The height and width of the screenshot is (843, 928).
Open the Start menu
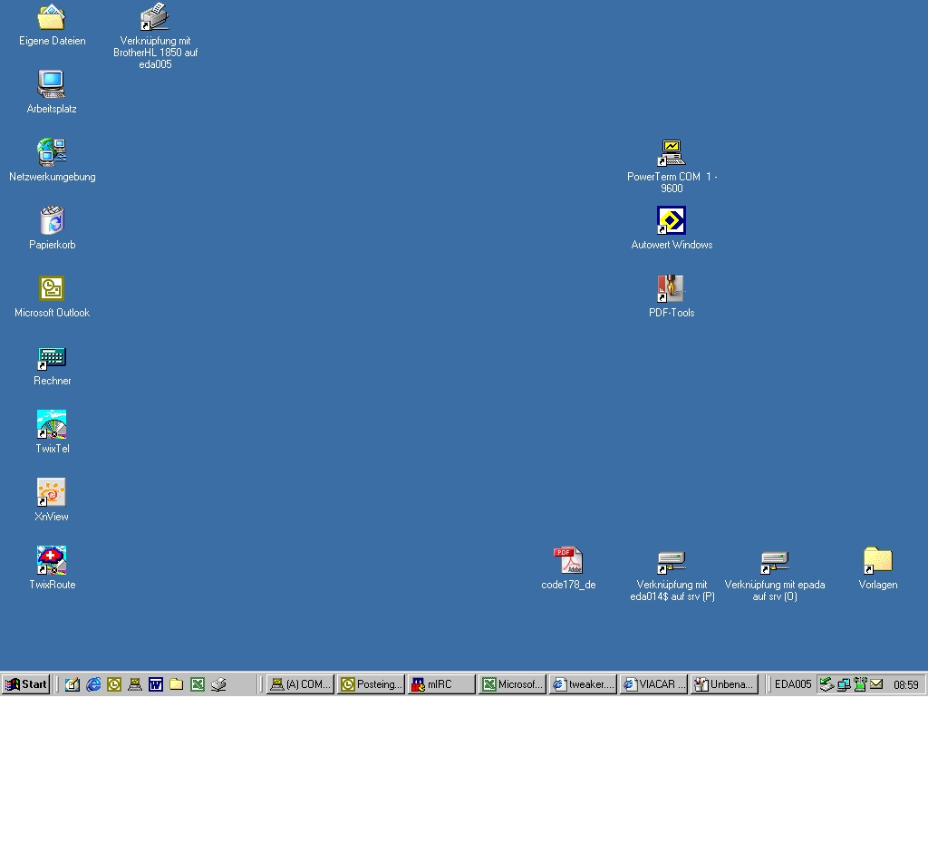click(26, 684)
